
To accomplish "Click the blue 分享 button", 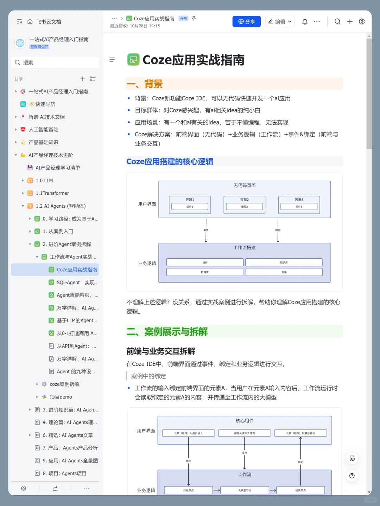I will (246, 21).
